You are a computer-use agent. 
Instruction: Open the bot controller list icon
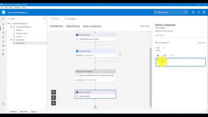coord(187,12)
